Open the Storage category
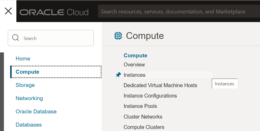The height and width of the screenshot is (131, 260). point(25,85)
